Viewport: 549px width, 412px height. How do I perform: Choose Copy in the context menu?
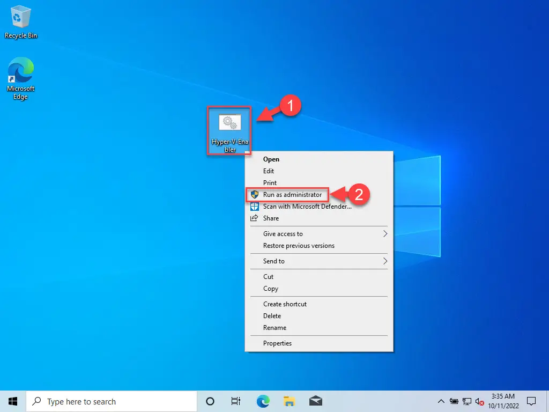click(319, 288)
